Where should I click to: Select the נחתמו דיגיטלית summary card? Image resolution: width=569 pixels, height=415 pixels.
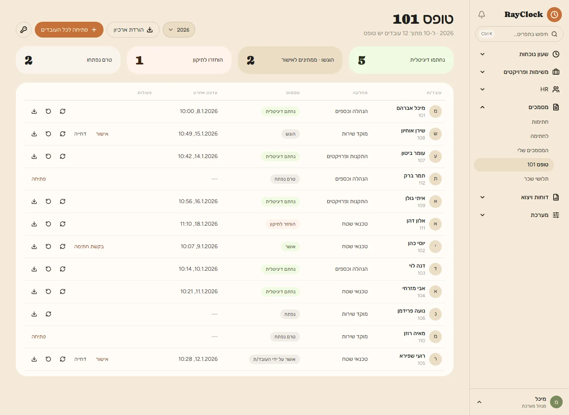401,60
